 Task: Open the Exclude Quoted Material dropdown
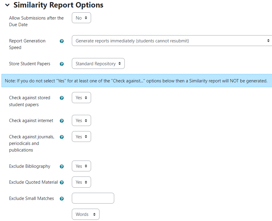click(81, 182)
